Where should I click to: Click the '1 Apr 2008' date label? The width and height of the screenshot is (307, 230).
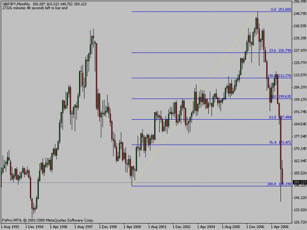coord(280,227)
